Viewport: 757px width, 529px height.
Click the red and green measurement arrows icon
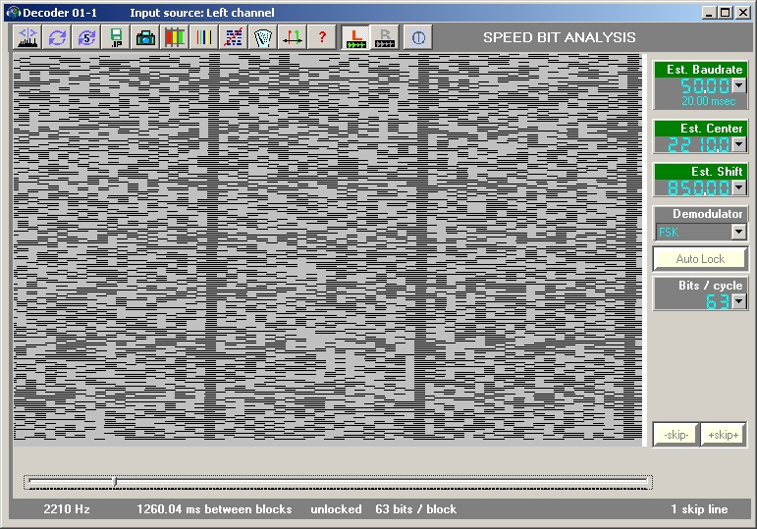[293, 38]
